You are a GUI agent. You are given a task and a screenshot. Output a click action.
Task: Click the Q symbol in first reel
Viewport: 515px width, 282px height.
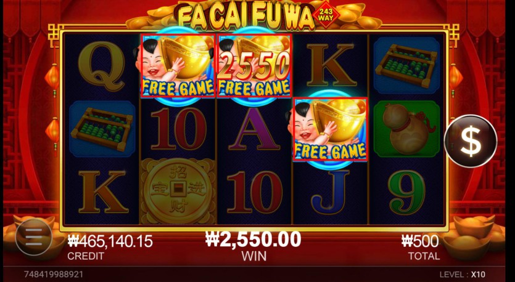pos(102,66)
